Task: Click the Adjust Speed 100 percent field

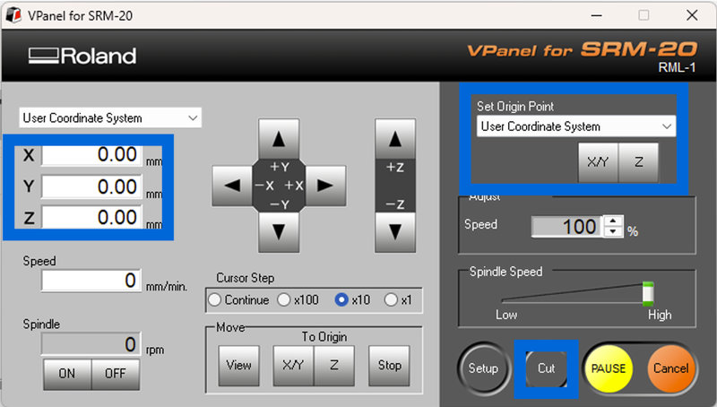Action: [x=567, y=227]
